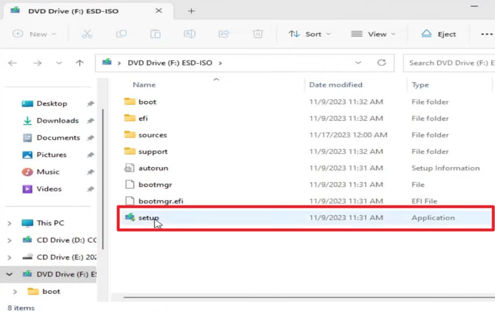The height and width of the screenshot is (312, 495).
Task: Open the See more ellipsis menu
Action: click(x=486, y=34)
